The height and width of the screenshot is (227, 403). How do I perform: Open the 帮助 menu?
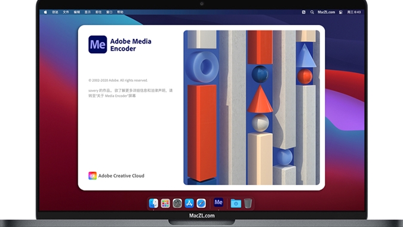pos(120,12)
